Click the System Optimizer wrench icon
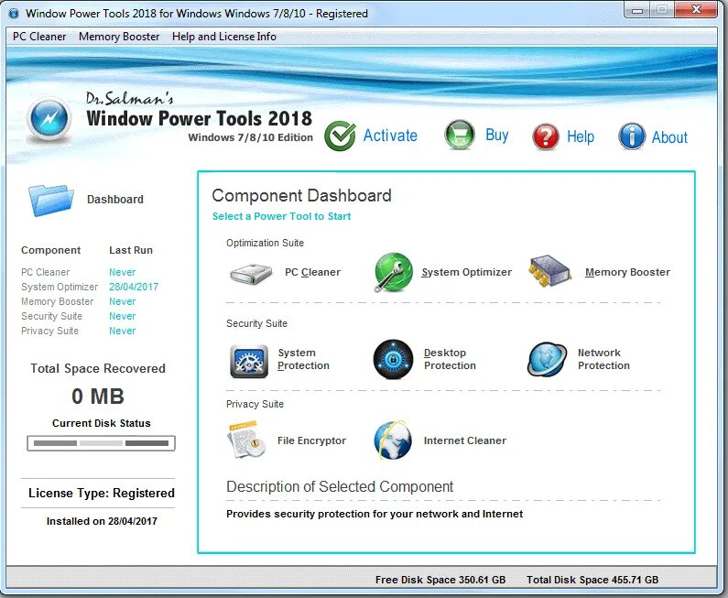 393,273
